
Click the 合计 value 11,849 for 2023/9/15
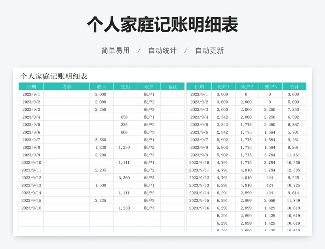293,201
